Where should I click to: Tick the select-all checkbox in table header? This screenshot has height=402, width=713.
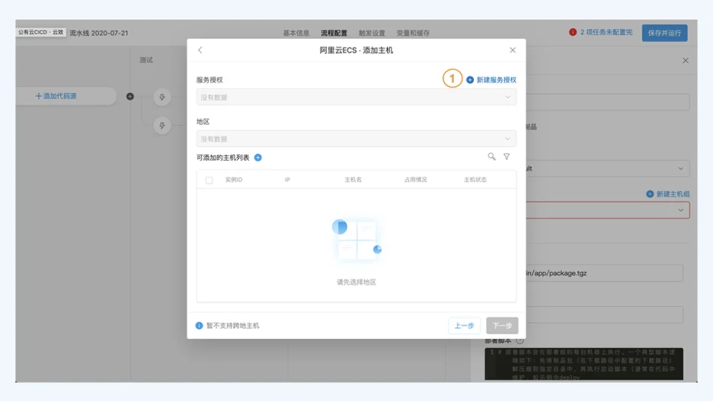point(209,180)
